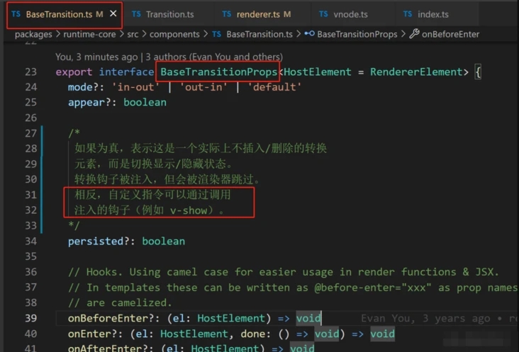Click 'components' breadcrumb segment
Image resolution: width=519 pixels, height=352 pixels.
174,35
